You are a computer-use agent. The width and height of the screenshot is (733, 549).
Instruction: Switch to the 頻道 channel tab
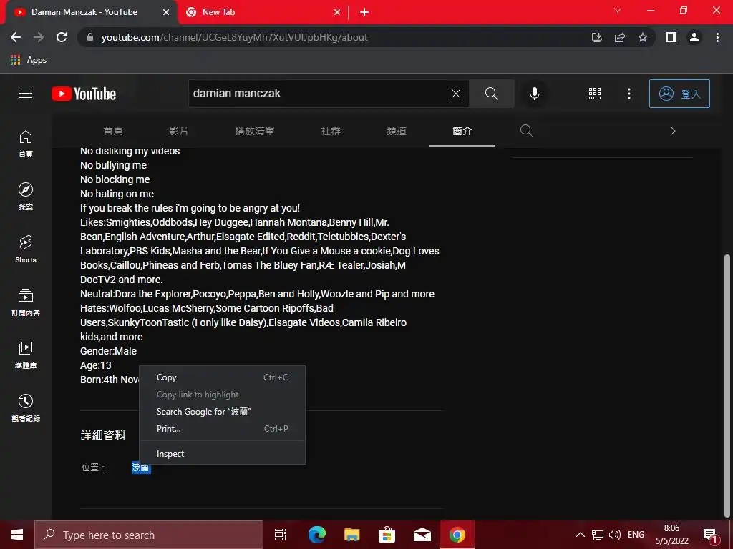pos(397,132)
